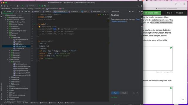Run first code sample in browser page
188x105 pixels.
point(171,48)
